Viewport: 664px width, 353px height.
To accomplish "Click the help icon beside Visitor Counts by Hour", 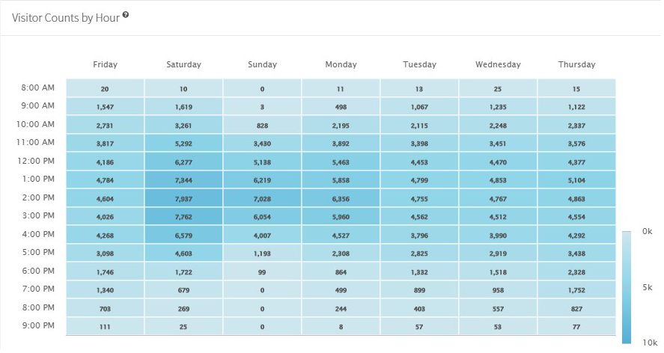I will (x=126, y=15).
